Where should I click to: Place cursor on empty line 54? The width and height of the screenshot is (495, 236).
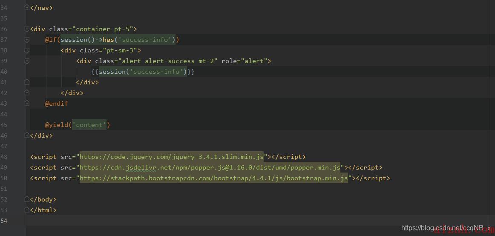262,221
